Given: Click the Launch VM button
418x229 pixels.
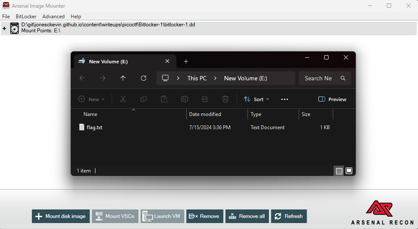Looking at the screenshot, I should click(x=162, y=216).
